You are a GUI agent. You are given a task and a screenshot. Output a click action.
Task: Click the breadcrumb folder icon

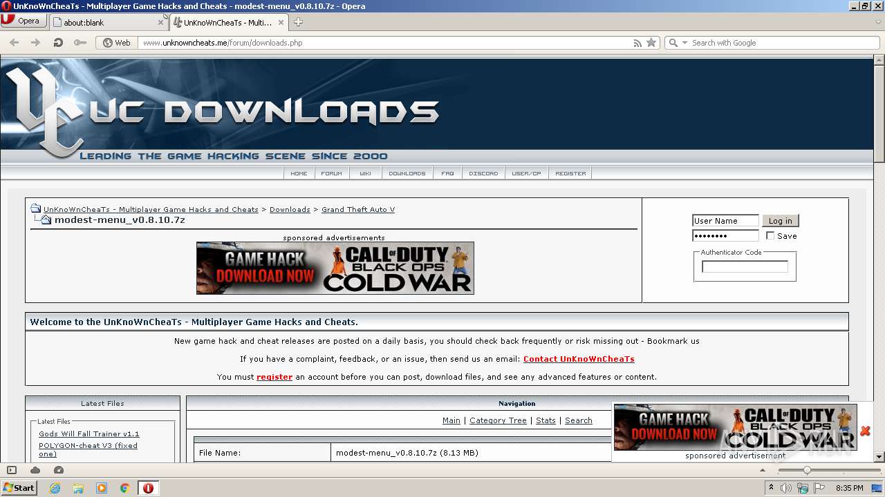pyautogui.click(x=35, y=208)
